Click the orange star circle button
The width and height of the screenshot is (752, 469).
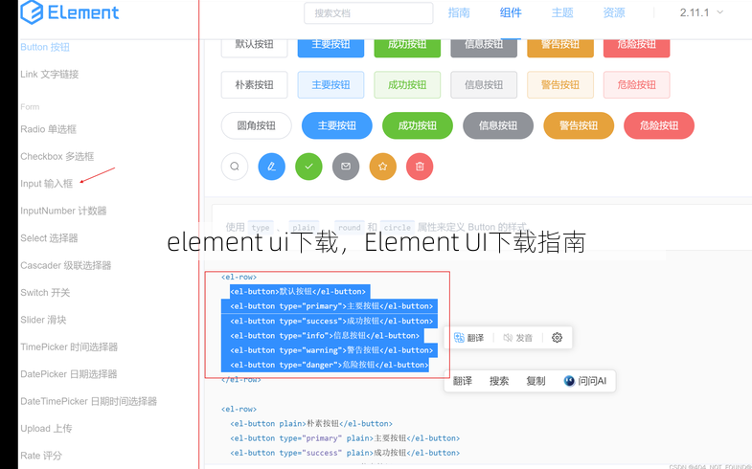[x=383, y=167]
